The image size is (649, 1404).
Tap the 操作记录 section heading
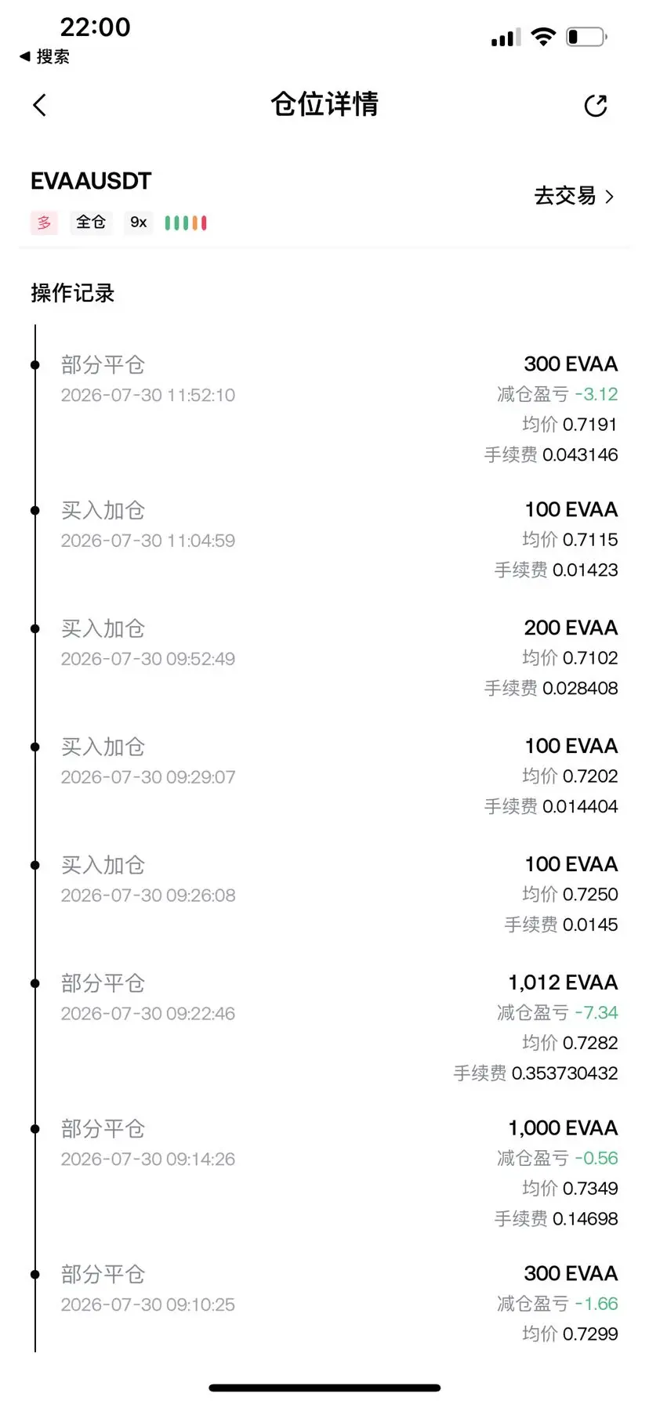pyautogui.click(x=73, y=293)
